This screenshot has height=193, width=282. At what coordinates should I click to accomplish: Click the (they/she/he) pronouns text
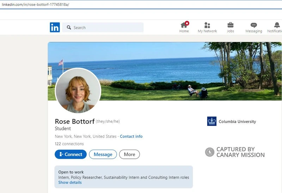tap(108, 121)
